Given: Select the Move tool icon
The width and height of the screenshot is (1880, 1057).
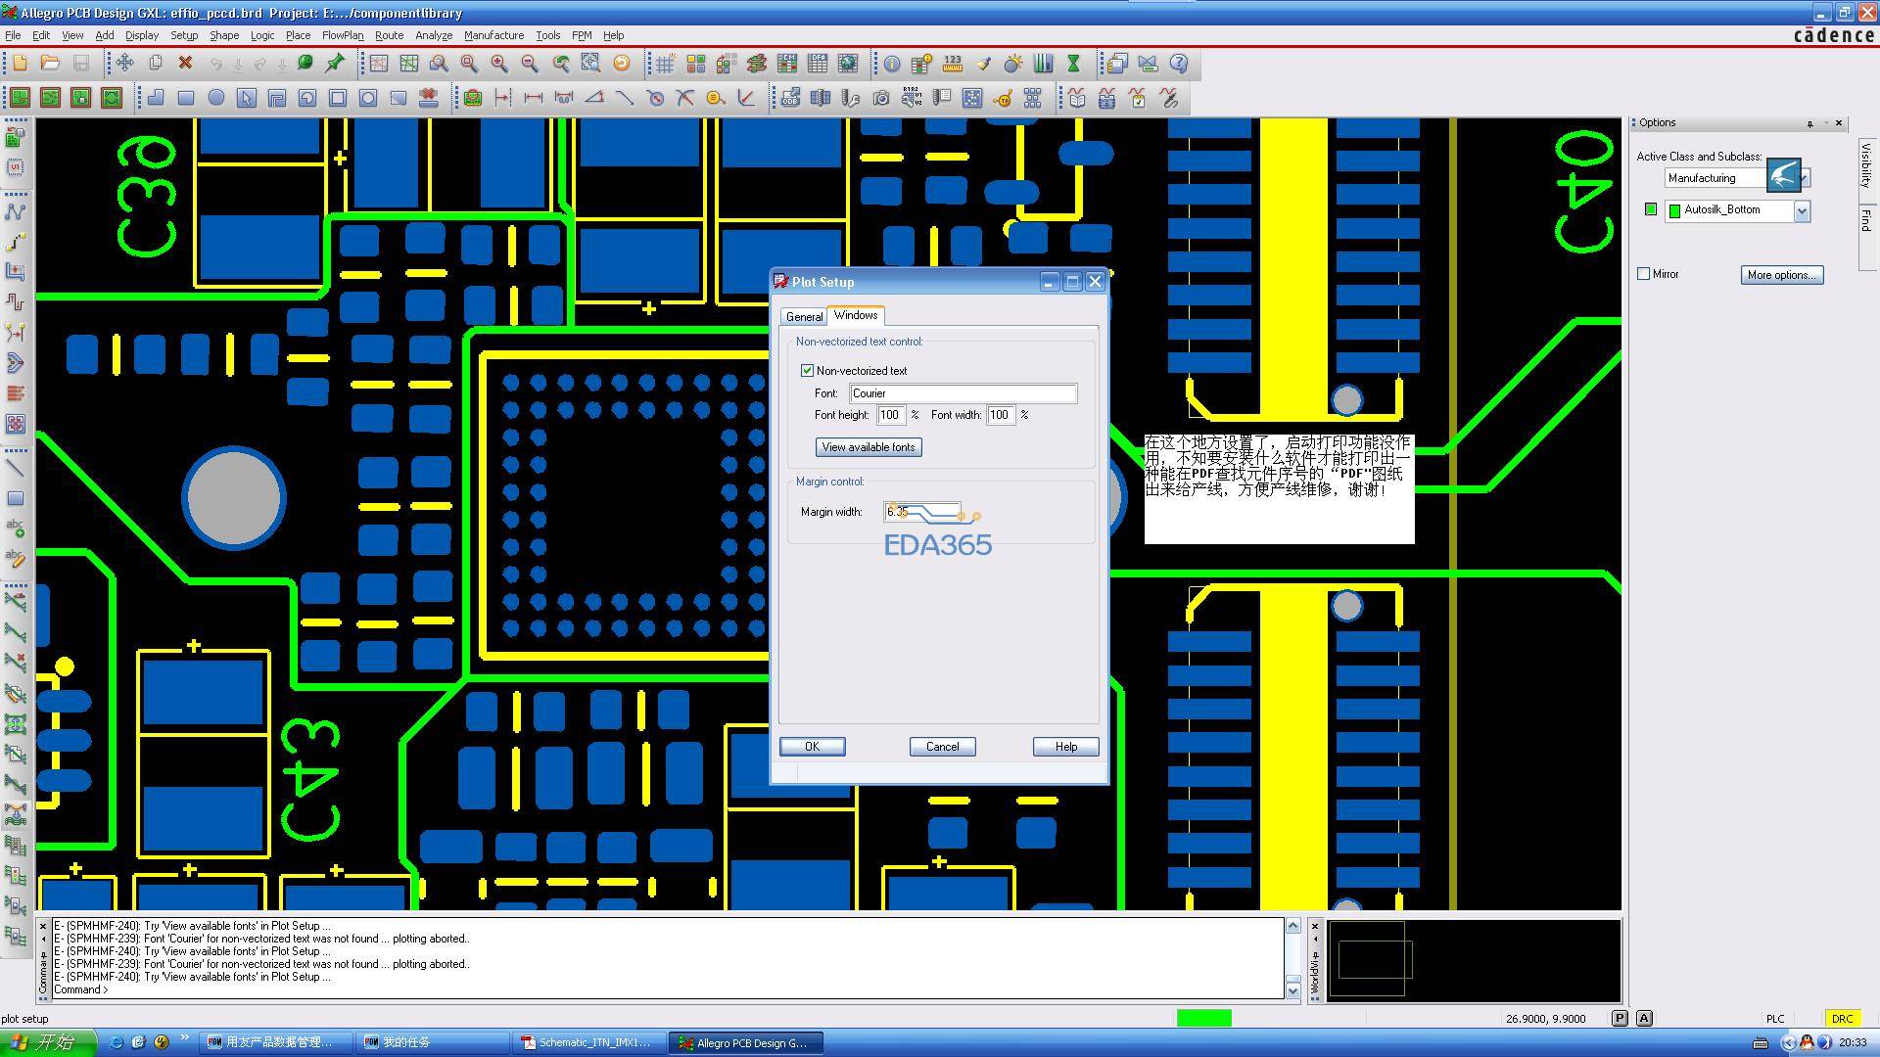Looking at the screenshot, I should pyautogui.click(x=124, y=64).
